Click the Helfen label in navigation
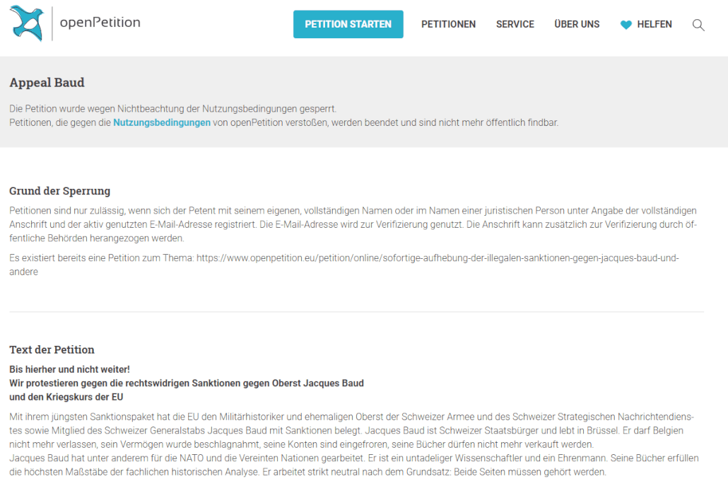 tap(654, 24)
